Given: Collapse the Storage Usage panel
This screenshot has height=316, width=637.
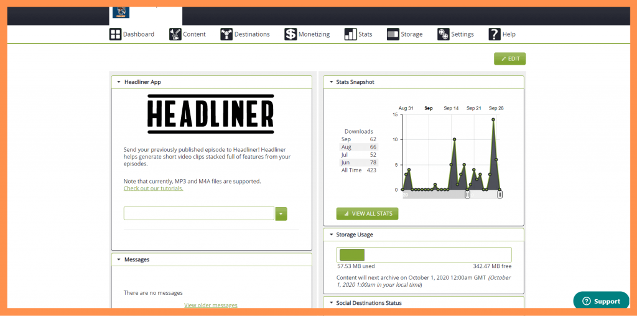Looking at the screenshot, I should 331,235.
